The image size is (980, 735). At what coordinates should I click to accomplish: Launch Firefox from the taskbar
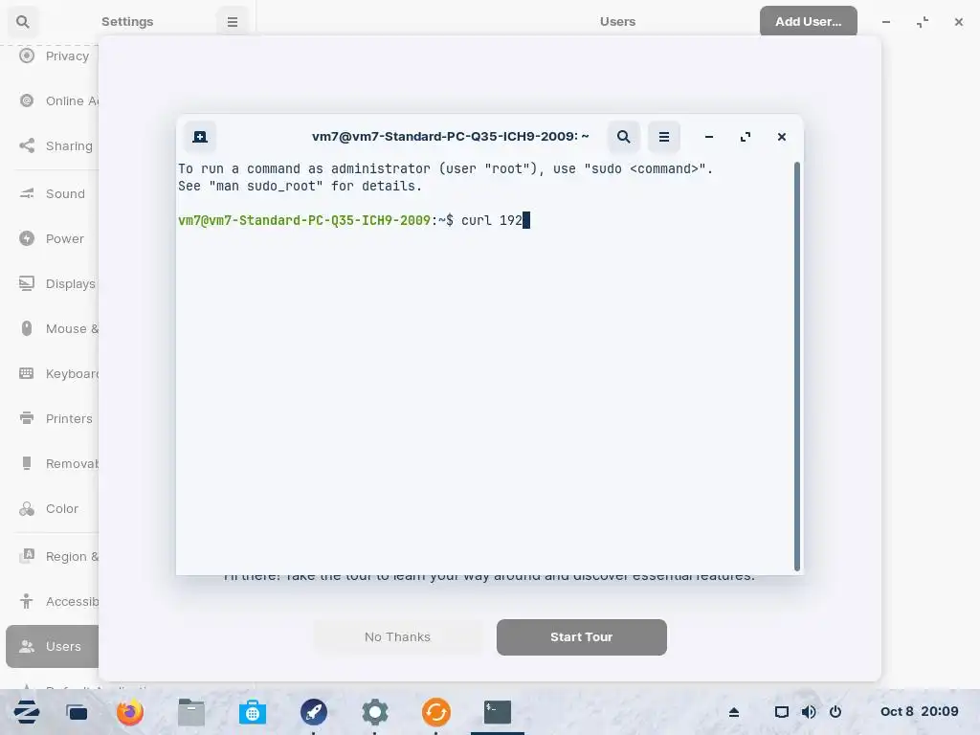tap(130, 712)
